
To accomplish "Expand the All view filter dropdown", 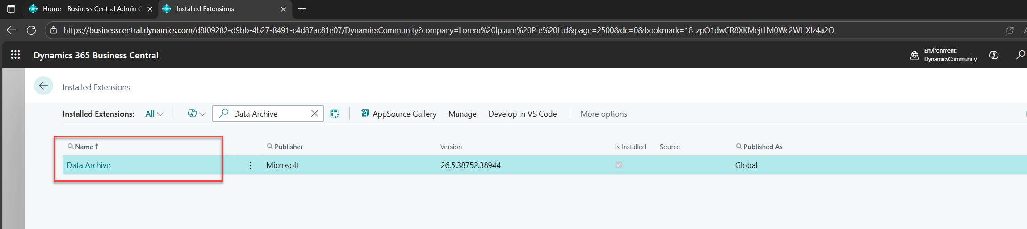I will (155, 114).
